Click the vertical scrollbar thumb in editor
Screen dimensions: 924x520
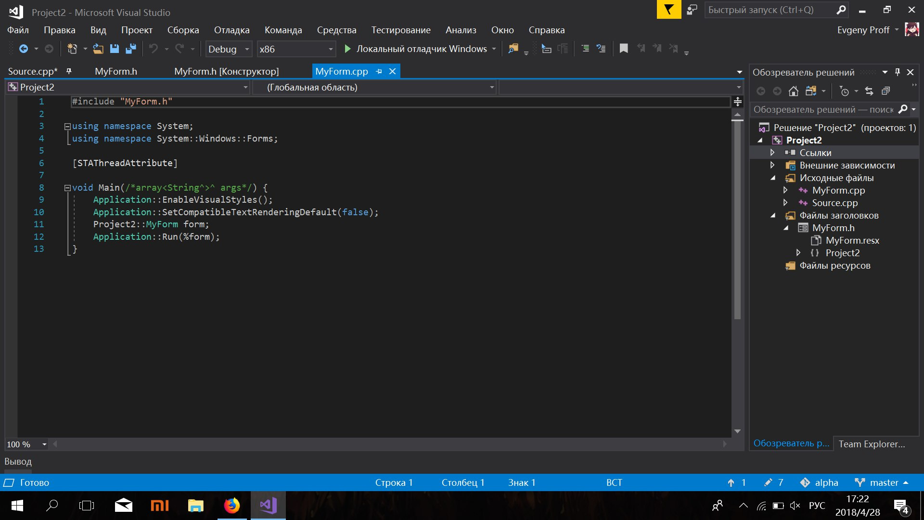point(737,220)
